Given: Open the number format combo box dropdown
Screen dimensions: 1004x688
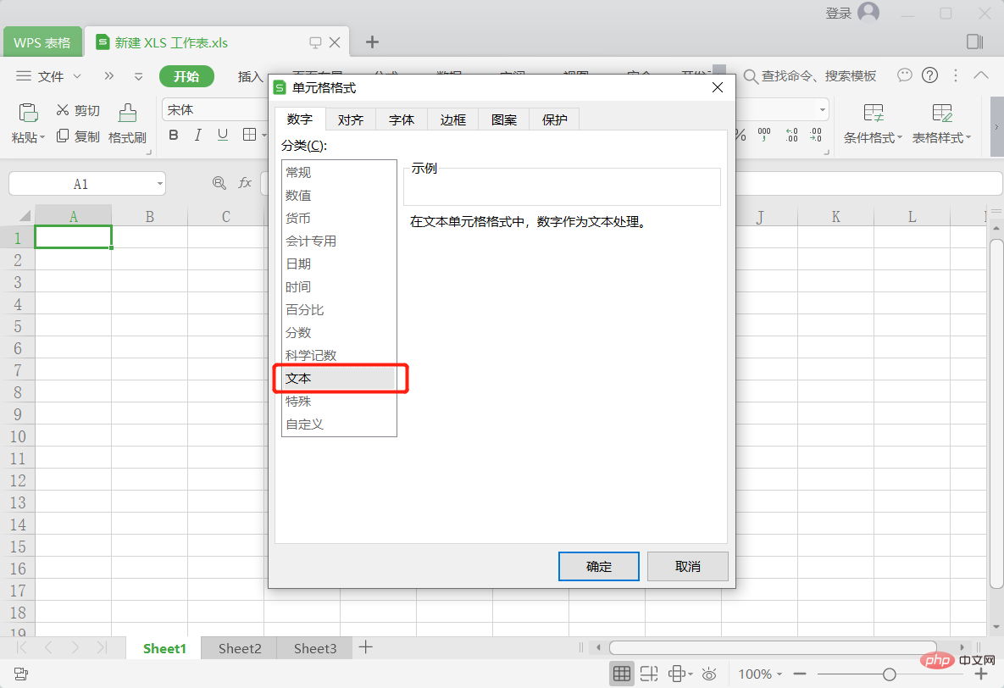Looking at the screenshot, I should tap(823, 110).
